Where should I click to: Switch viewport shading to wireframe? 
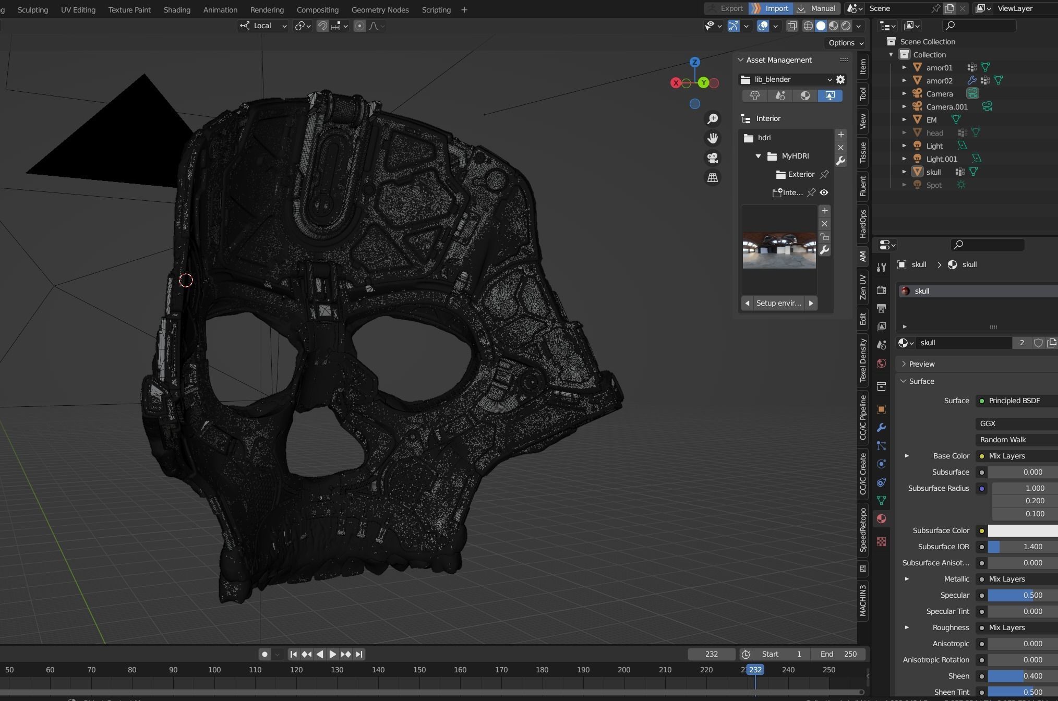(x=808, y=26)
